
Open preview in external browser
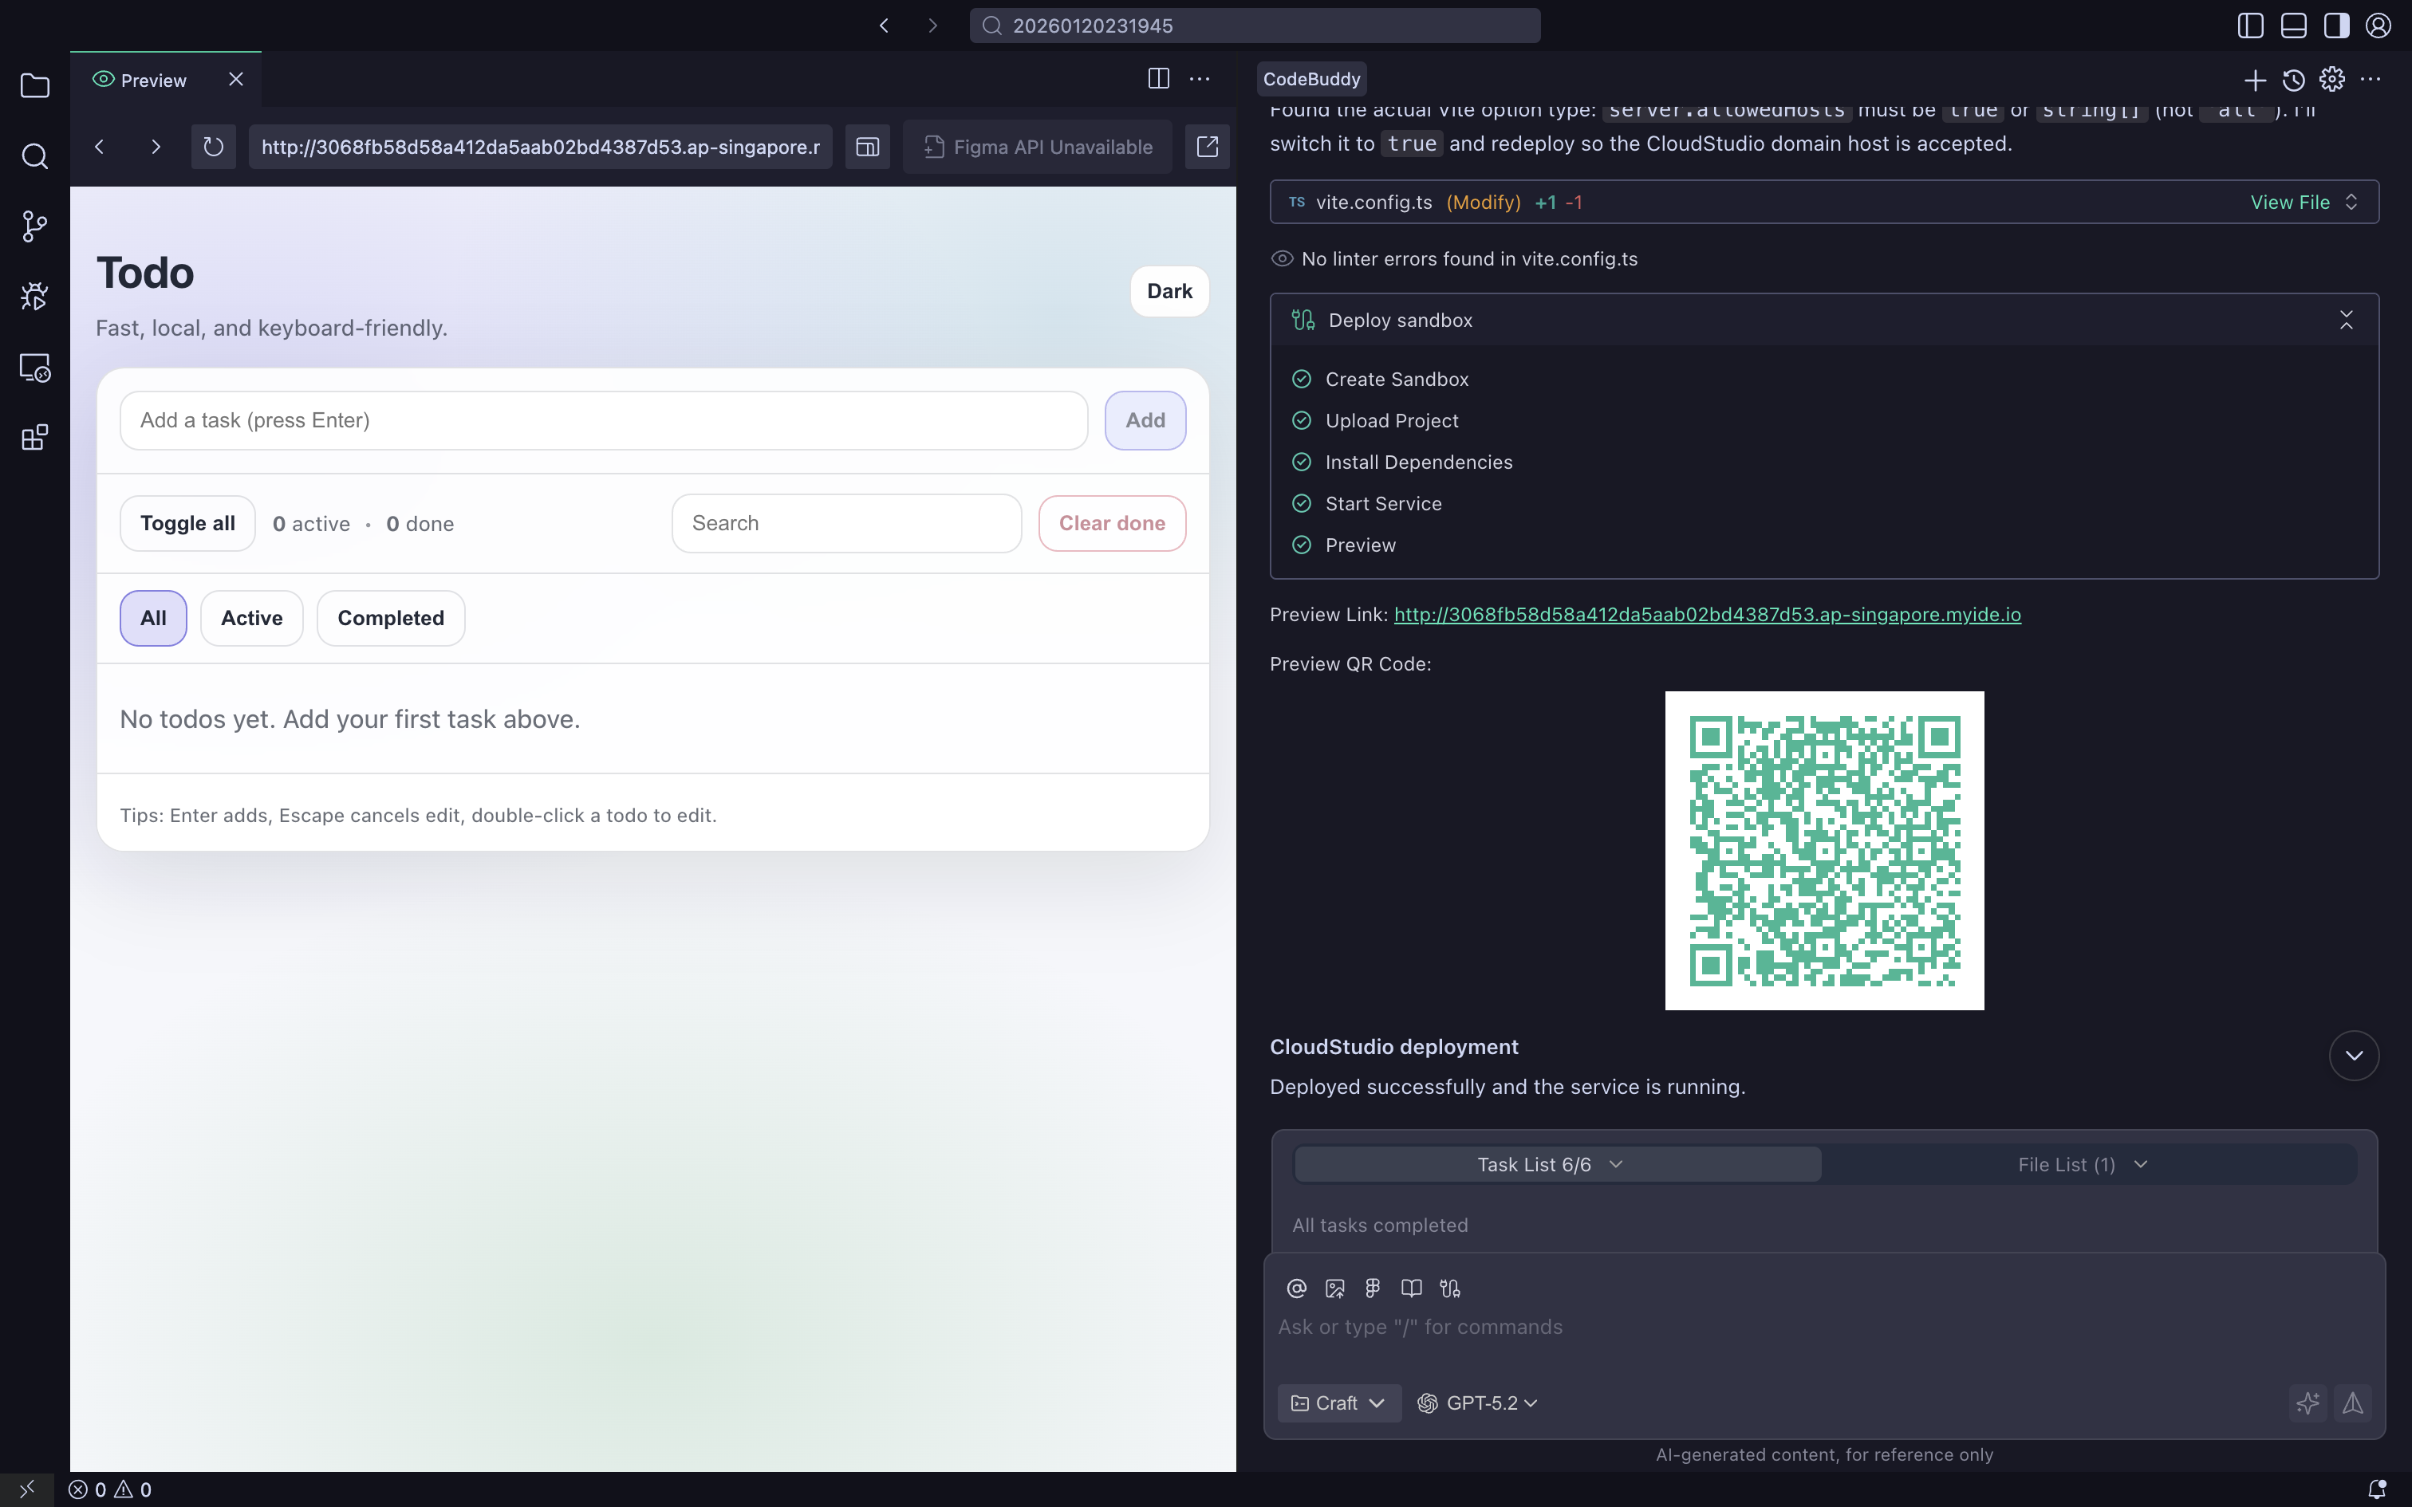click(x=1207, y=147)
